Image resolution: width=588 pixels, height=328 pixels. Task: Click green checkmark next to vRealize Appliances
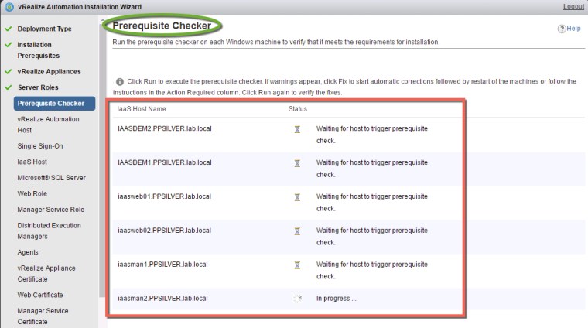tap(9, 72)
